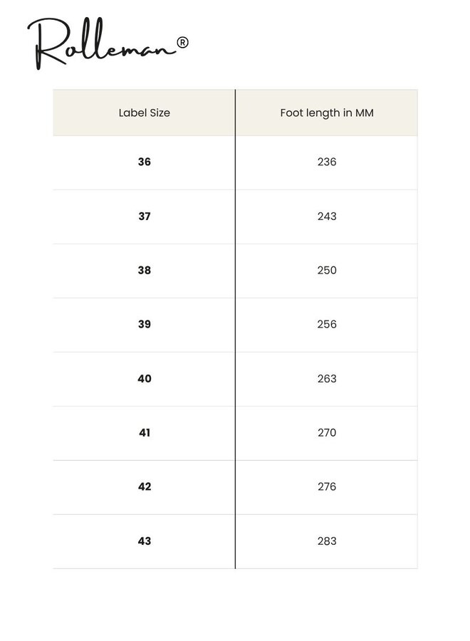The height and width of the screenshot is (641, 470).
Task: Select foot length value 263
Action: click(x=327, y=378)
